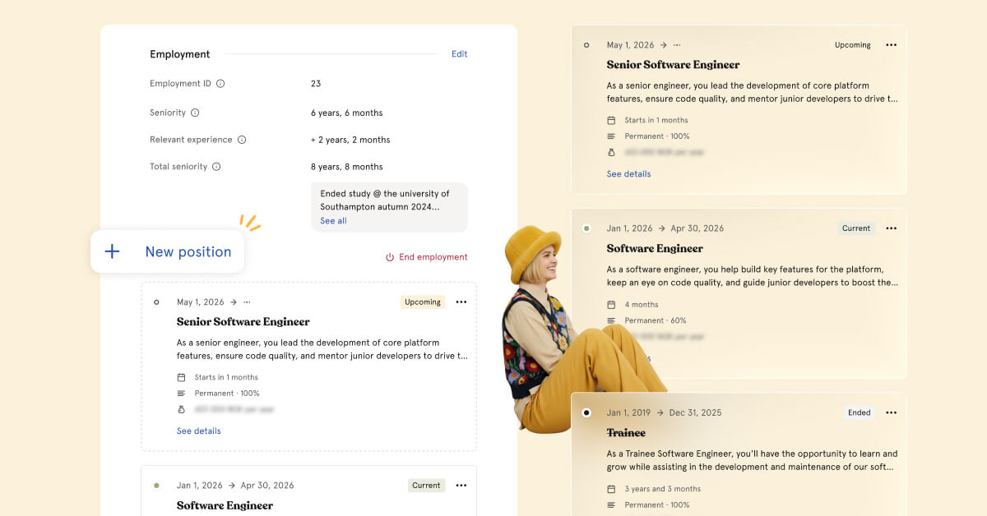The height and width of the screenshot is (516, 987).
Task: Click the info icon beside Seniority
Action: pos(195,113)
